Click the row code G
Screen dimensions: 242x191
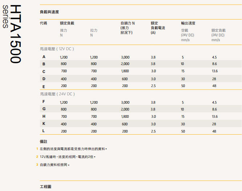(44, 109)
